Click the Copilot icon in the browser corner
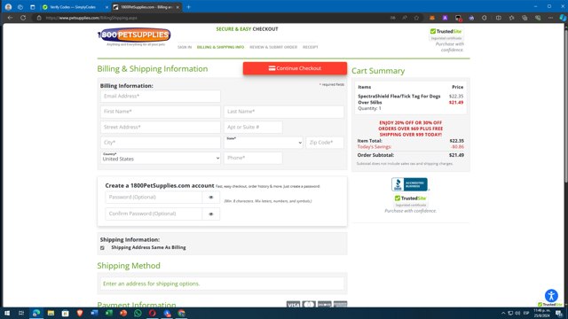568x319 pixels. tap(563, 18)
